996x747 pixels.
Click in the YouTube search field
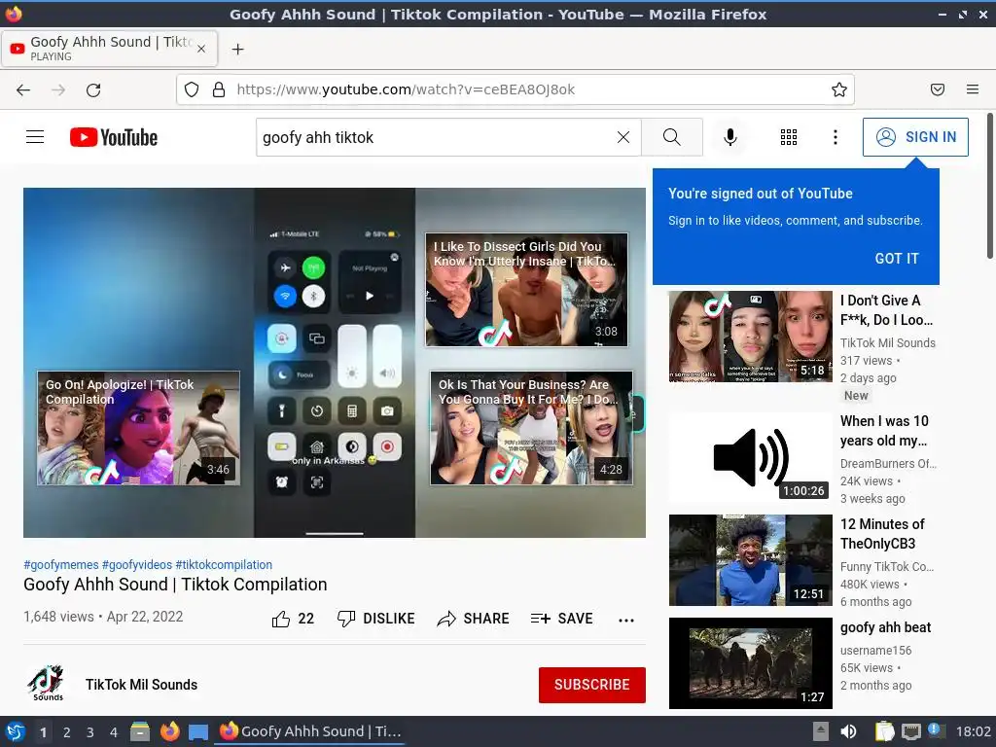(x=435, y=137)
